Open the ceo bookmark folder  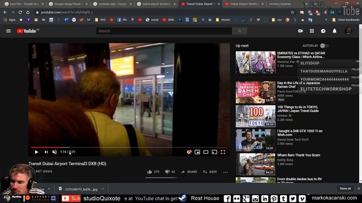[x=277, y=20]
